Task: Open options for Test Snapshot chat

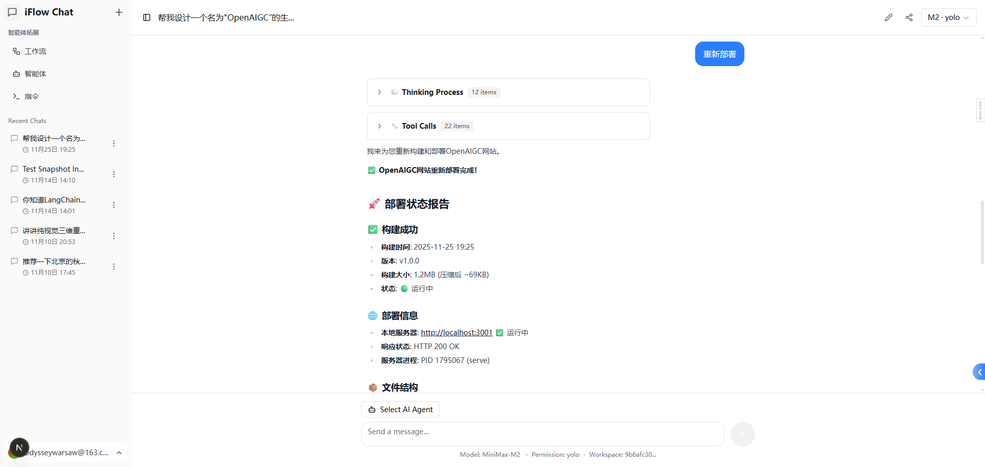Action: click(114, 174)
